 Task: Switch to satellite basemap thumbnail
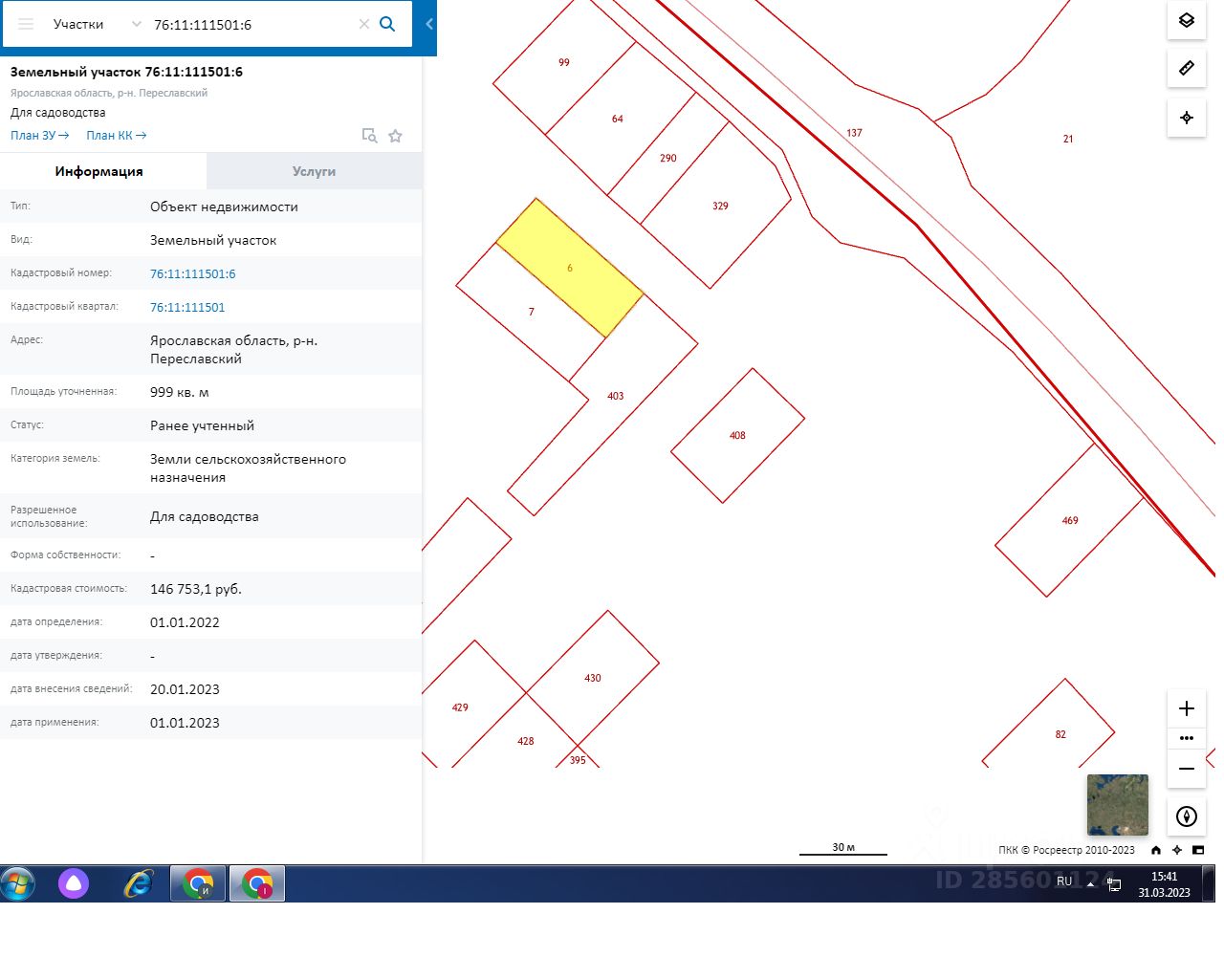click(x=1117, y=805)
